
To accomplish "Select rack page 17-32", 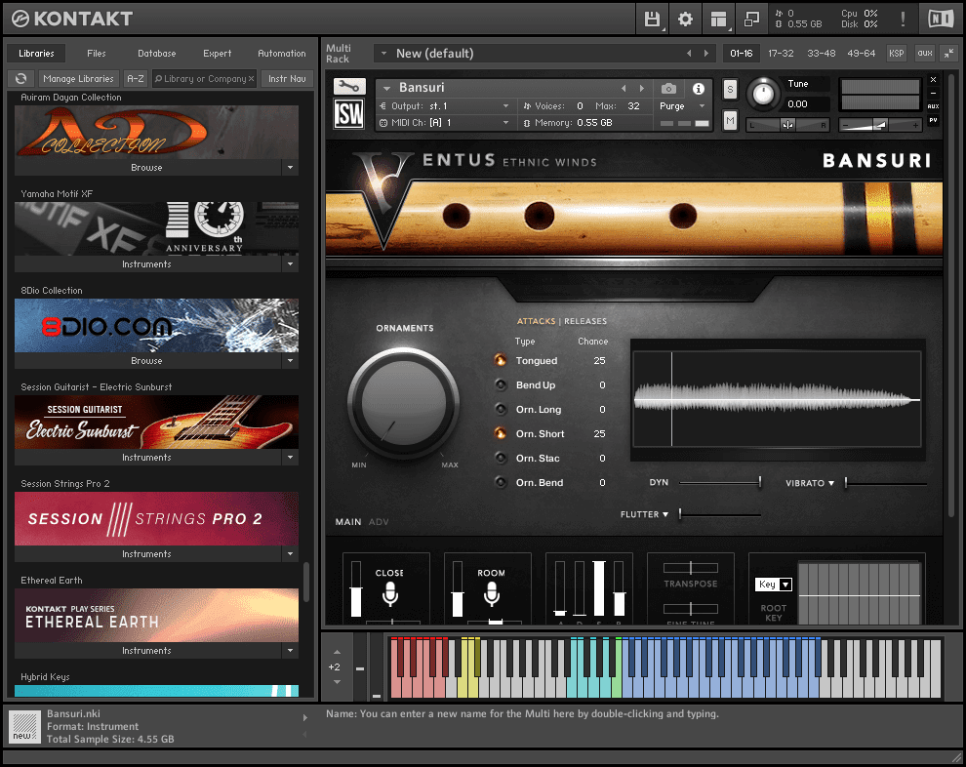I will click(781, 54).
